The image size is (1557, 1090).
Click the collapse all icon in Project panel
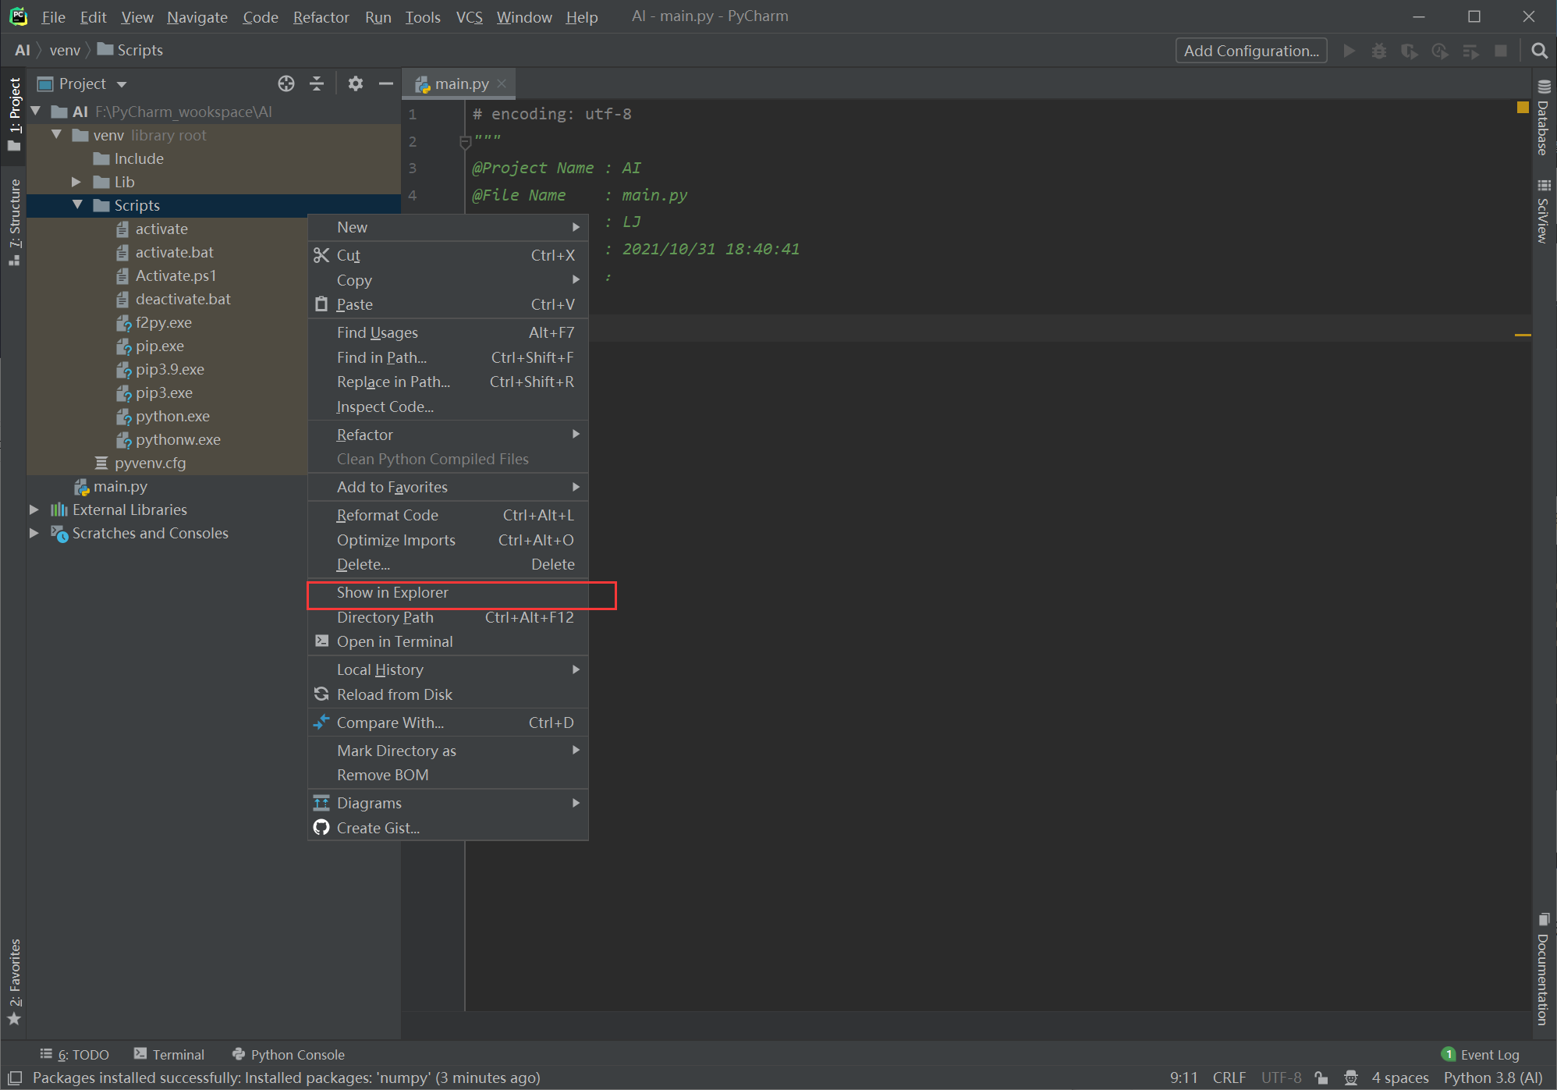point(317,83)
